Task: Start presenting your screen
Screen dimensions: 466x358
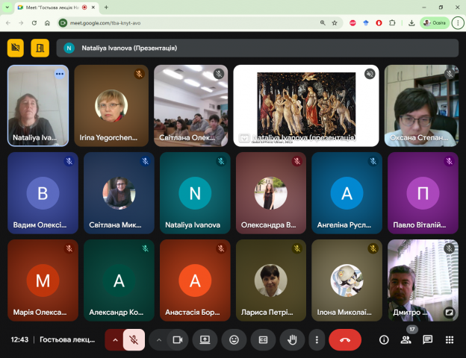Action: click(205, 339)
